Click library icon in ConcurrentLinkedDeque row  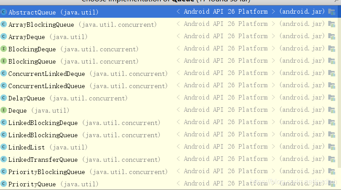[x=331, y=73]
